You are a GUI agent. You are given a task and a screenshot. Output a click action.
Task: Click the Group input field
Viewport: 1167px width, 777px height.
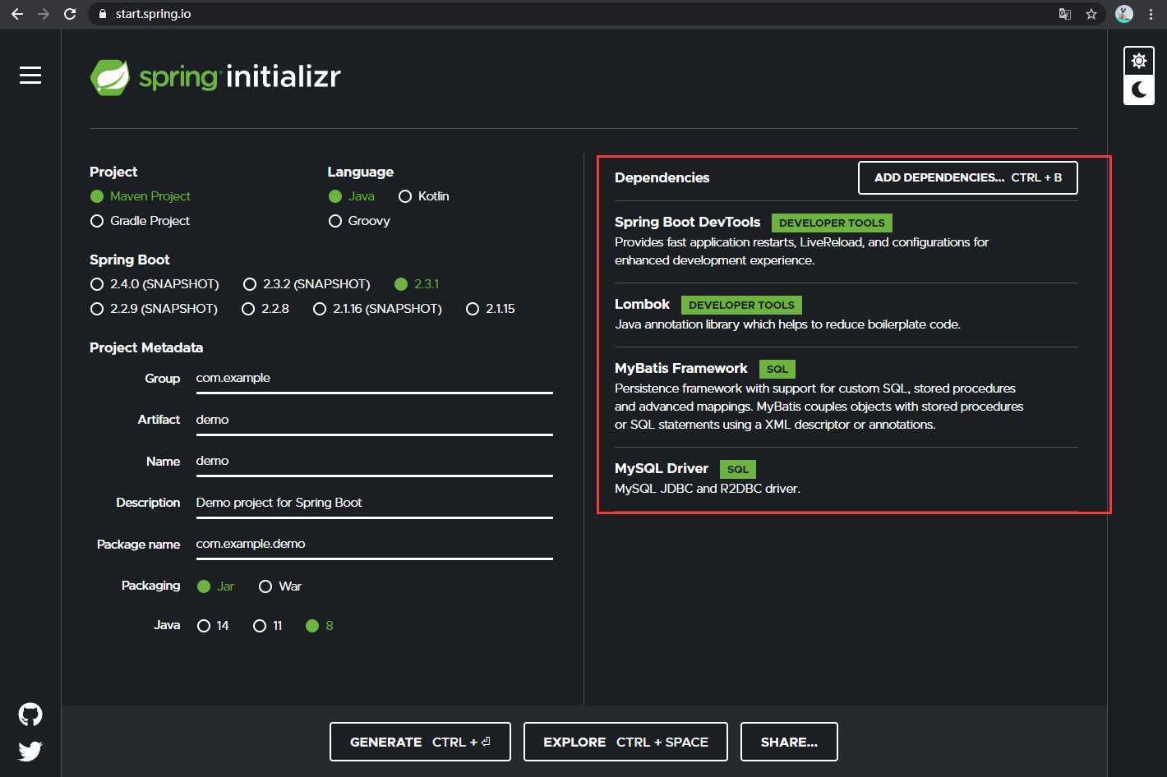pyautogui.click(x=374, y=379)
